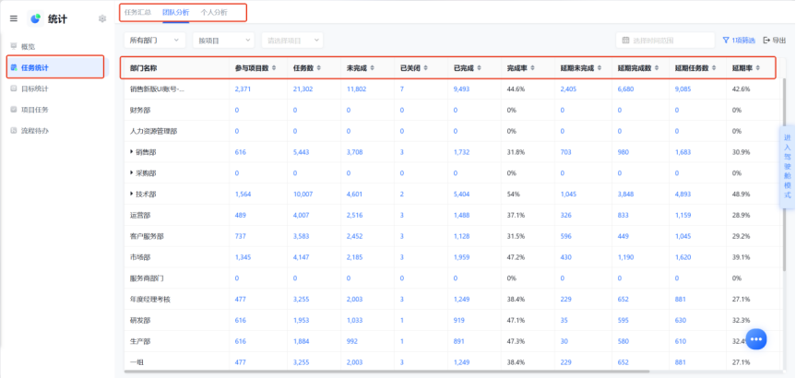This screenshot has width=796, height=378.
Task: Select the 一组 row name
Action: 137,362
